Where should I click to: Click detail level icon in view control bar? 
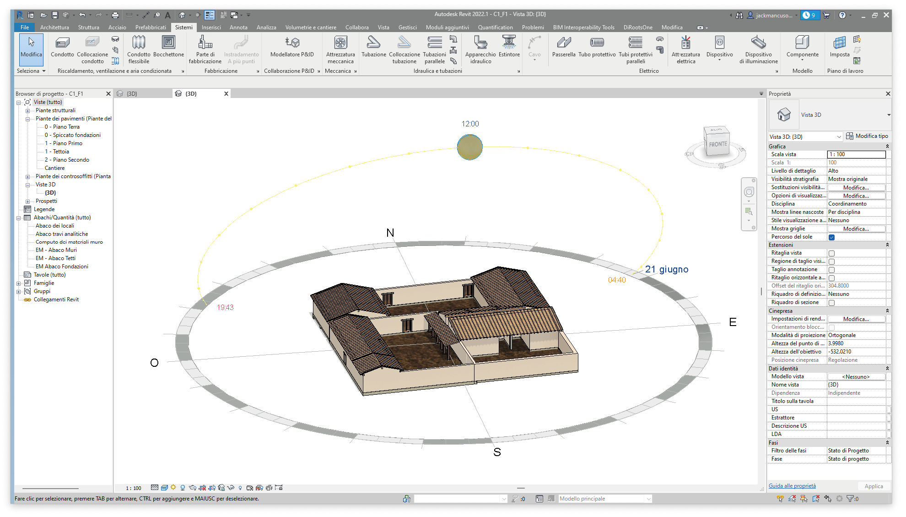pyautogui.click(x=155, y=488)
